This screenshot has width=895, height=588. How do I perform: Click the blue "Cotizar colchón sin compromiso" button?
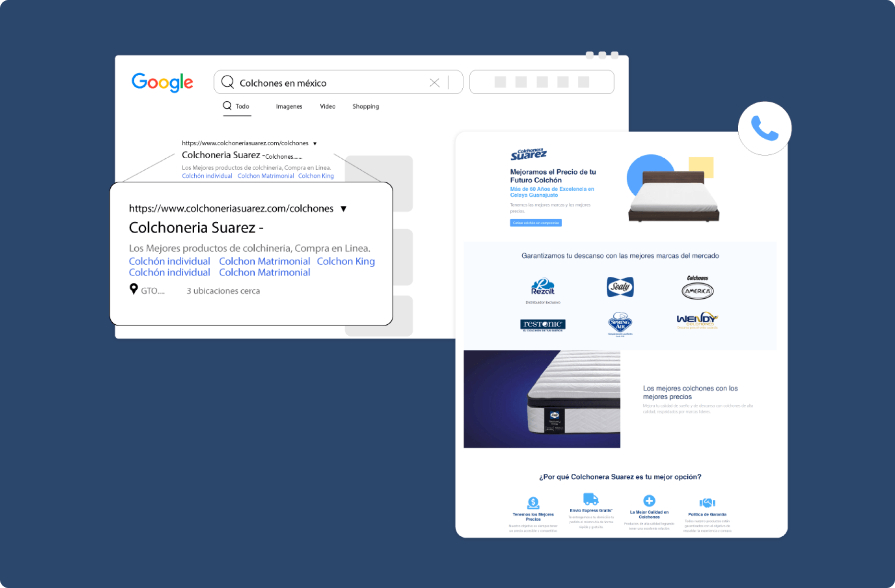(x=536, y=223)
